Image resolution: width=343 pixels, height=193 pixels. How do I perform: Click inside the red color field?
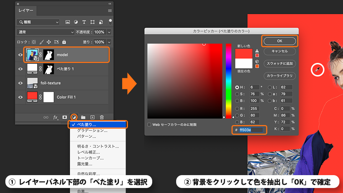(185, 81)
